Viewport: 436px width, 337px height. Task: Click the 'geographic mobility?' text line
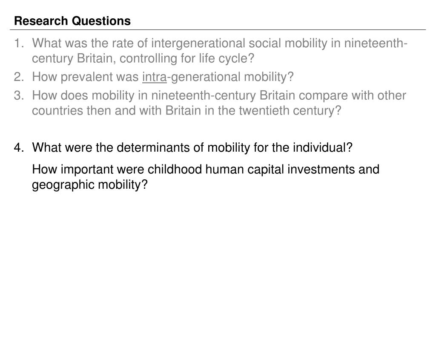click(89, 185)
